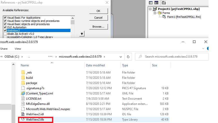
Task: Uncheck Visual Basic For Applications reference
Action: click(x=5, y=18)
